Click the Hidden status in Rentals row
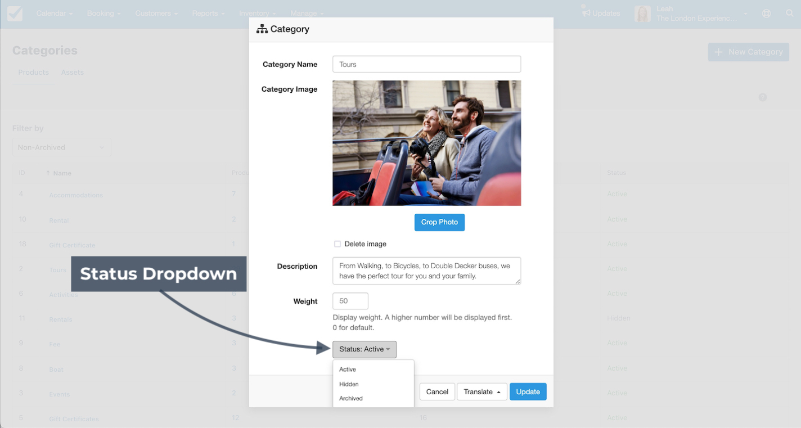The image size is (801, 428). click(618, 318)
